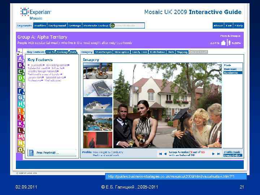Switch to the Rankings tab in left panel
The image size is (260, 195).
[62, 52]
